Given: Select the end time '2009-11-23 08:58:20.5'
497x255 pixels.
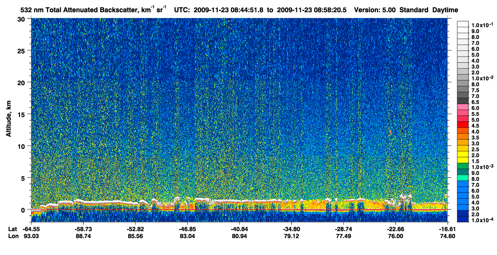Looking at the screenshot, I should pos(312,10).
